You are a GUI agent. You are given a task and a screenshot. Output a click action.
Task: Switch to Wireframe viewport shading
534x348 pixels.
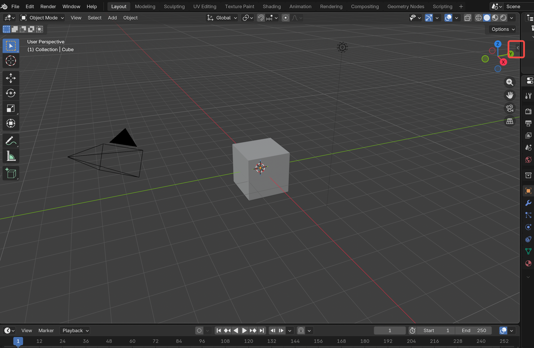point(479,18)
